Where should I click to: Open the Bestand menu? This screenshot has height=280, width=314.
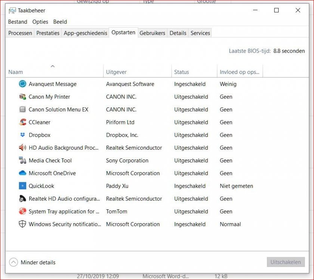18,22
